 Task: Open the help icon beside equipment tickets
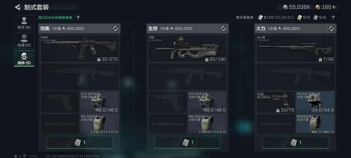pyautogui.click(x=333, y=18)
